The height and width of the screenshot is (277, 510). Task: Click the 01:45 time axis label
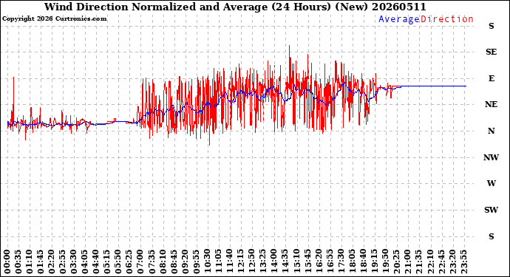[x=41, y=261]
